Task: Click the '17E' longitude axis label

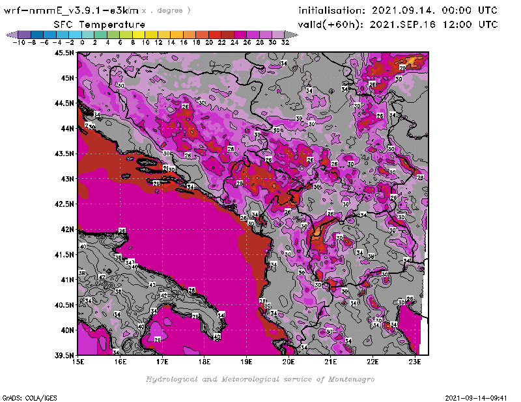Action: click(x=162, y=362)
